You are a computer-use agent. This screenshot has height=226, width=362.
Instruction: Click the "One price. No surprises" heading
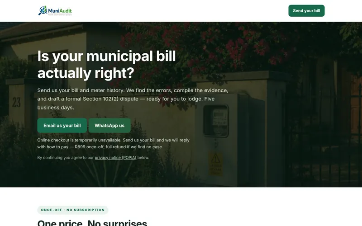pyautogui.click(x=92, y=223)
